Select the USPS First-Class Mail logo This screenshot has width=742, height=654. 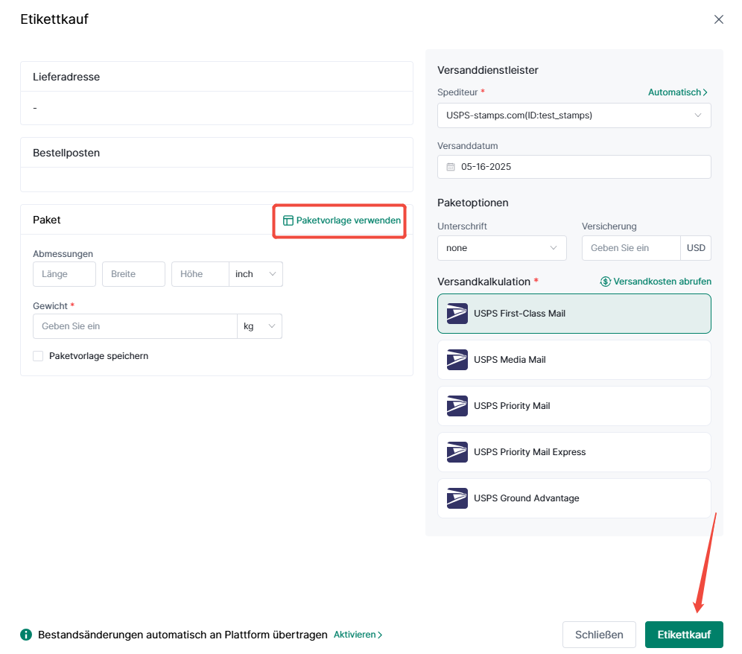point(457,314)
